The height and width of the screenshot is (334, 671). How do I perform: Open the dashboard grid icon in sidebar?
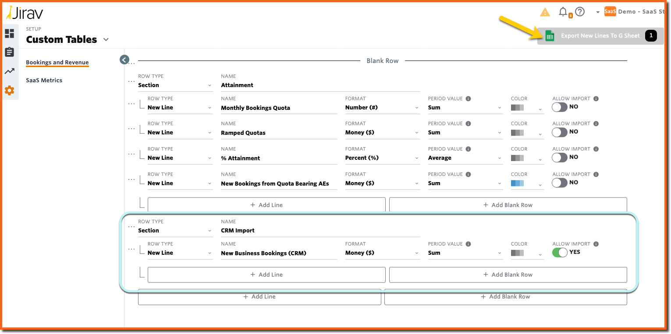click(x=9, y=34)
